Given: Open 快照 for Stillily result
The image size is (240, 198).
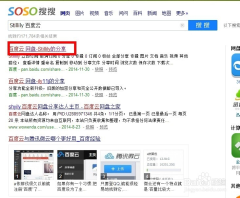Looking at the screenshot, I should (x=99, y=69).
